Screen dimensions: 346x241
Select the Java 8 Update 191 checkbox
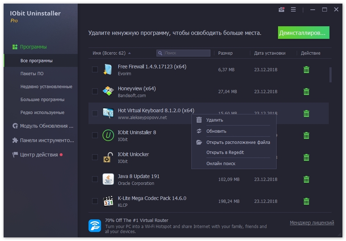coord(95,179)
